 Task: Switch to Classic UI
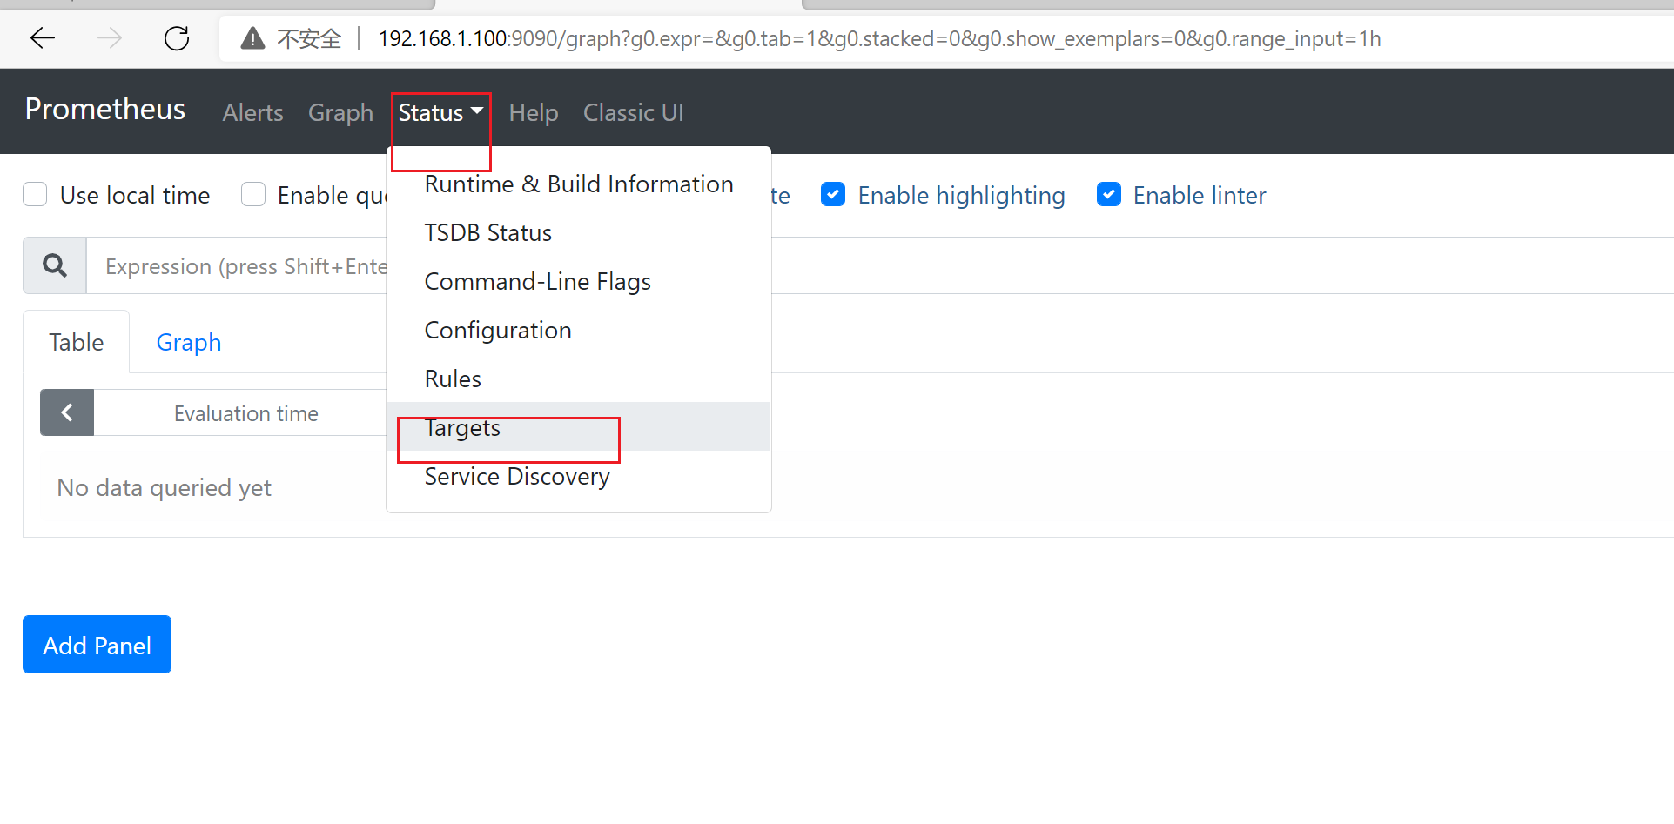click(x=633, y=112)
